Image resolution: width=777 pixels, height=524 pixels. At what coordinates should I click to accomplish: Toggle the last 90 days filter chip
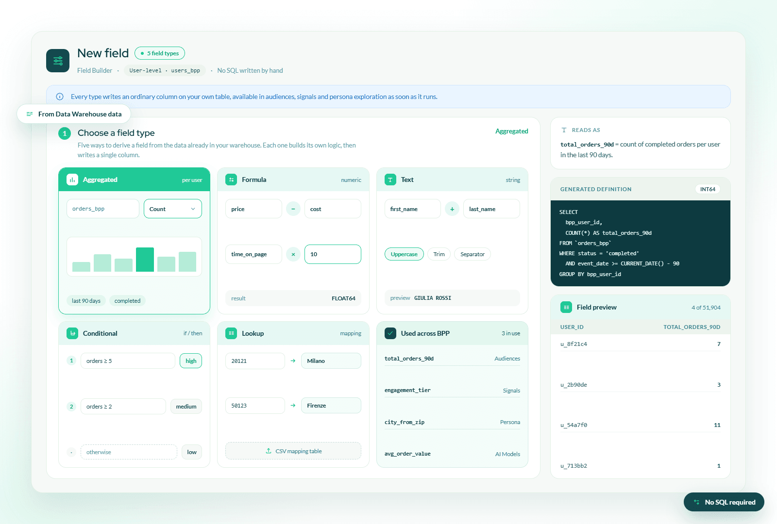[86, 301]
